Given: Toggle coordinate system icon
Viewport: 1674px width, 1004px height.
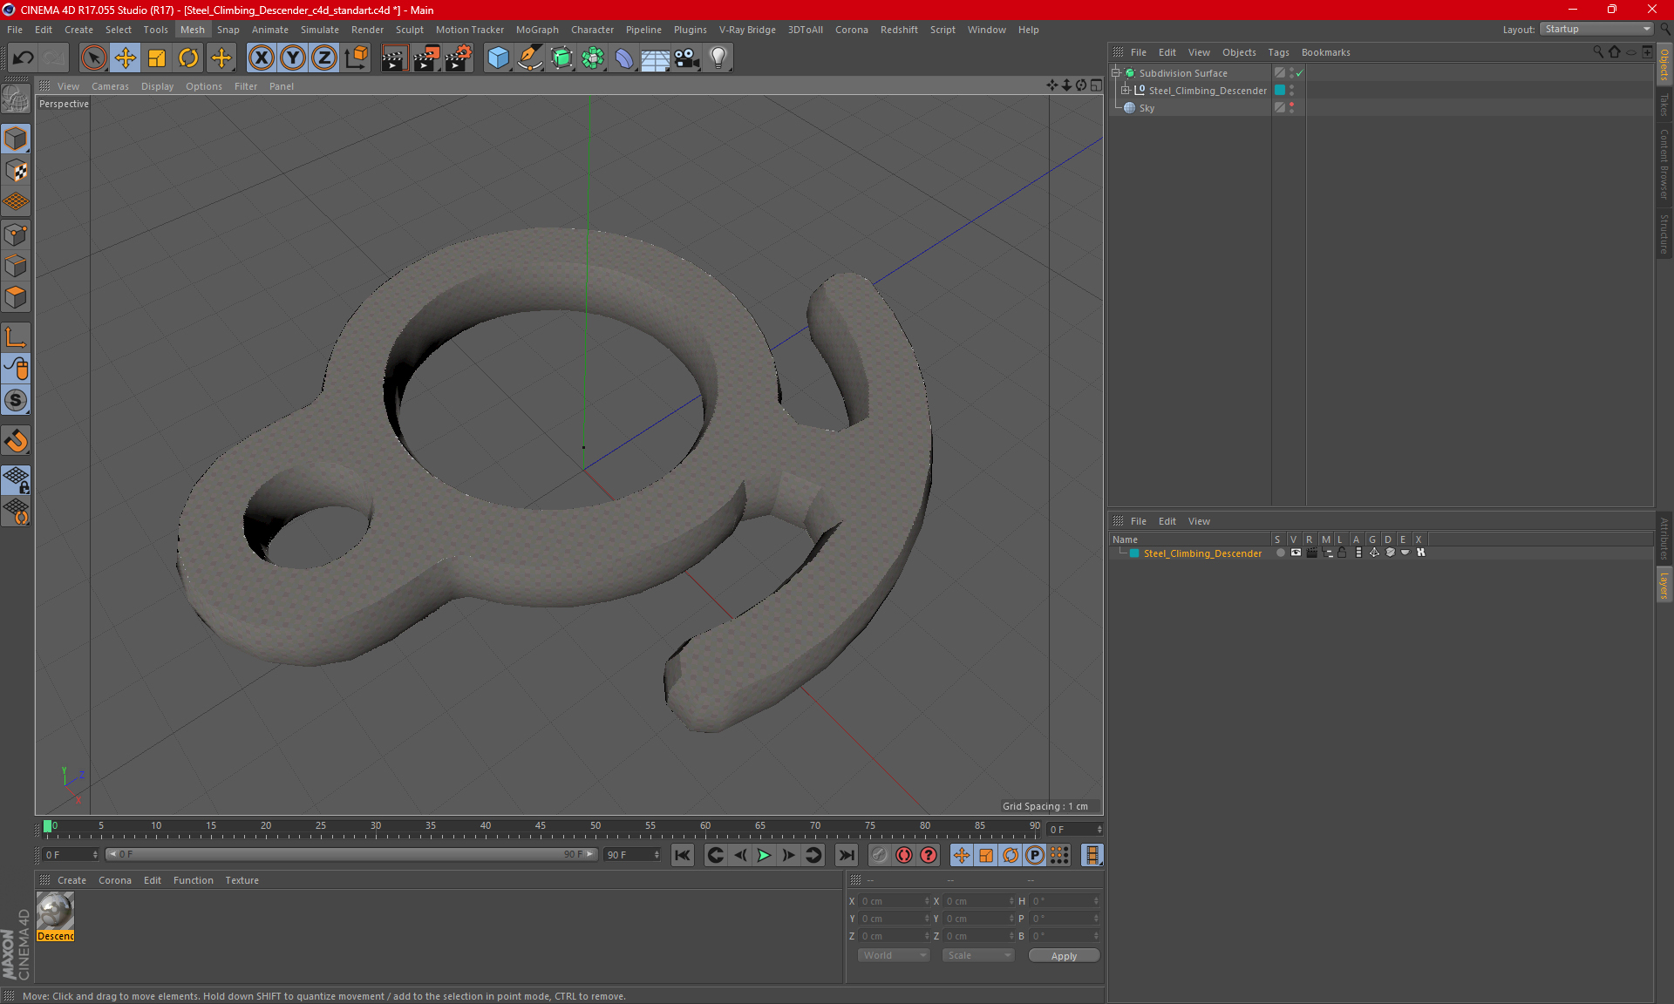Looking at the screenshot, I should pyautogui.click(x=357, y=58).
